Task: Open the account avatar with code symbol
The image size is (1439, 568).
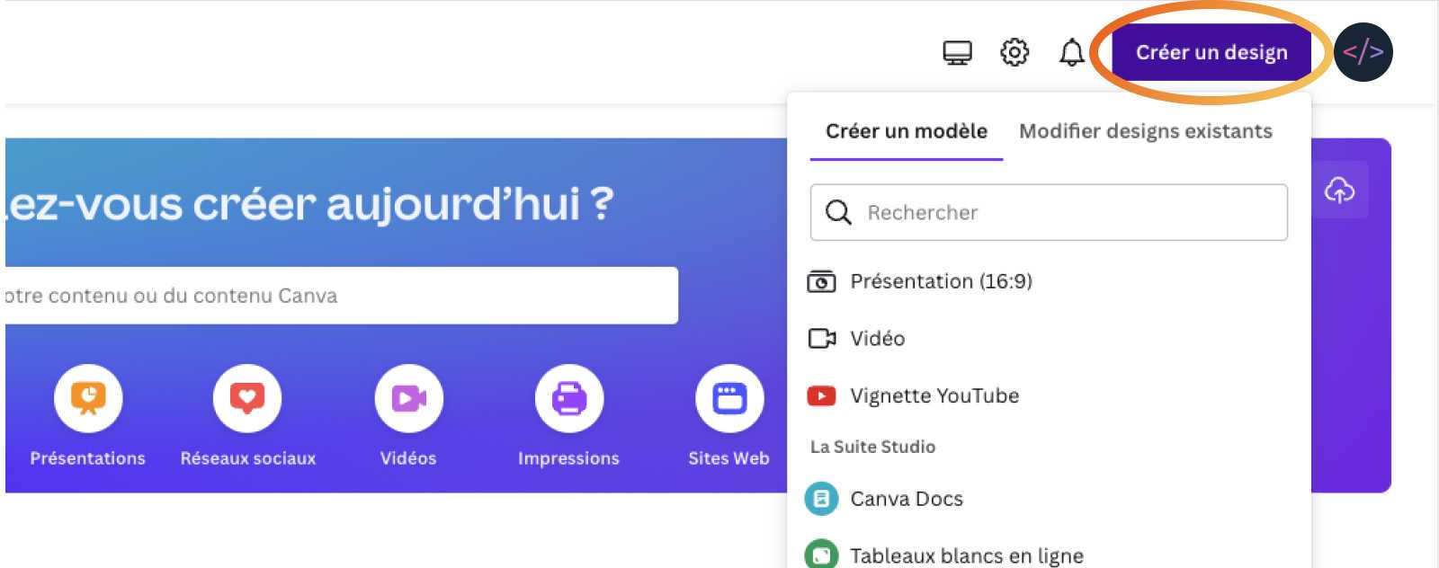Action: click(1363, 52)
